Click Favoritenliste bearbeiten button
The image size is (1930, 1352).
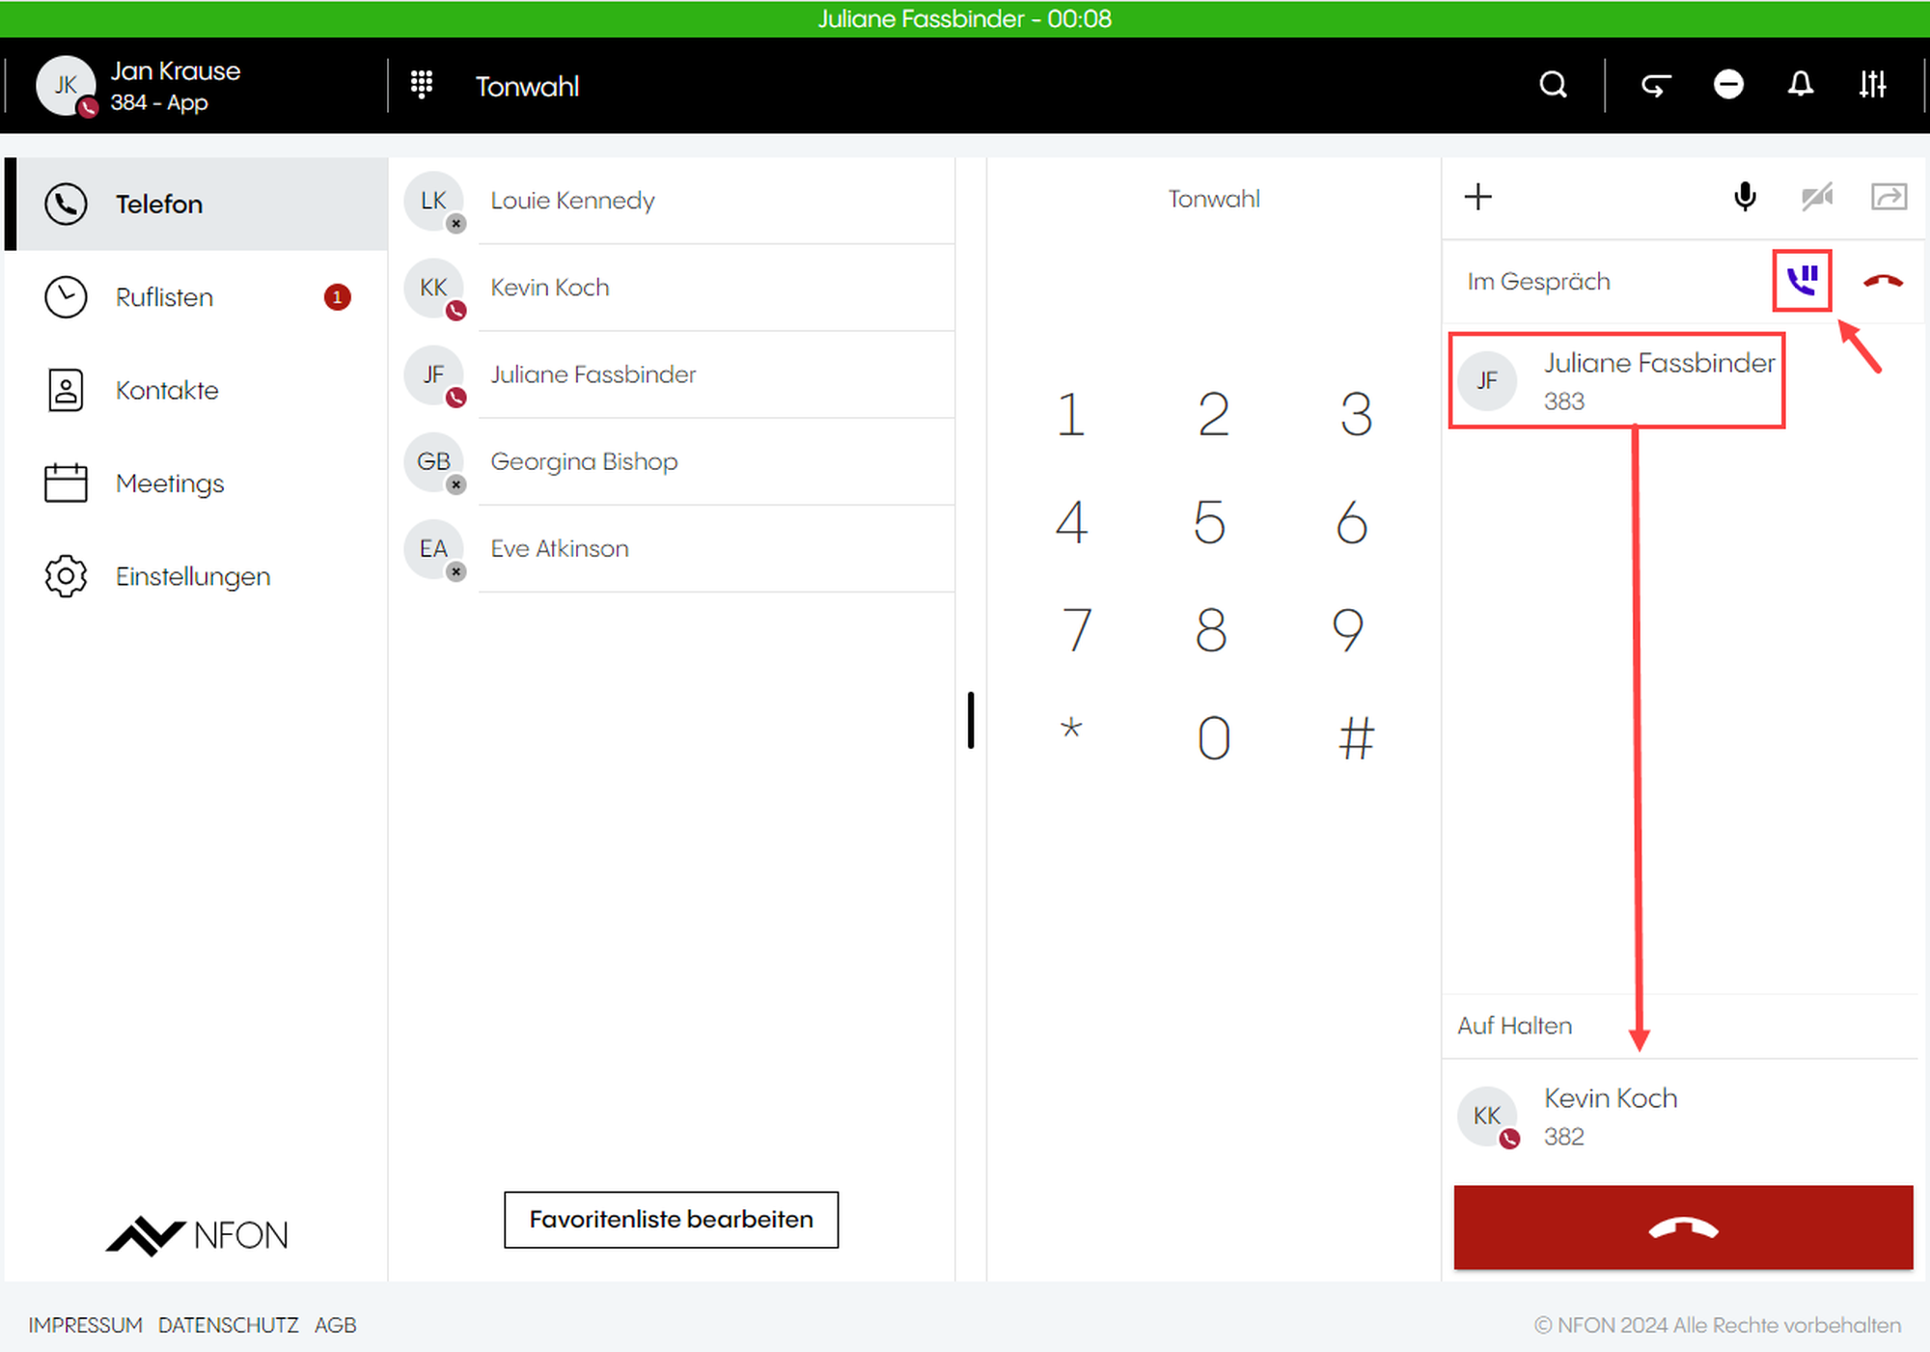671,1220
